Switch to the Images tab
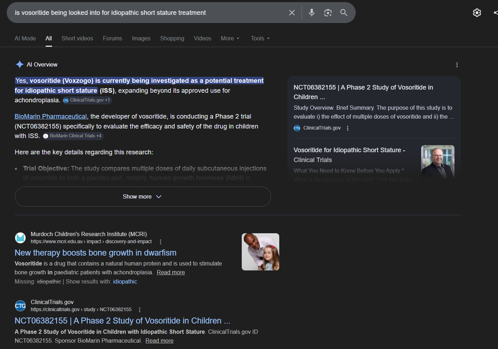Image resolution: width=498 pixels, height=349 pixels. [x=141, y=38]
